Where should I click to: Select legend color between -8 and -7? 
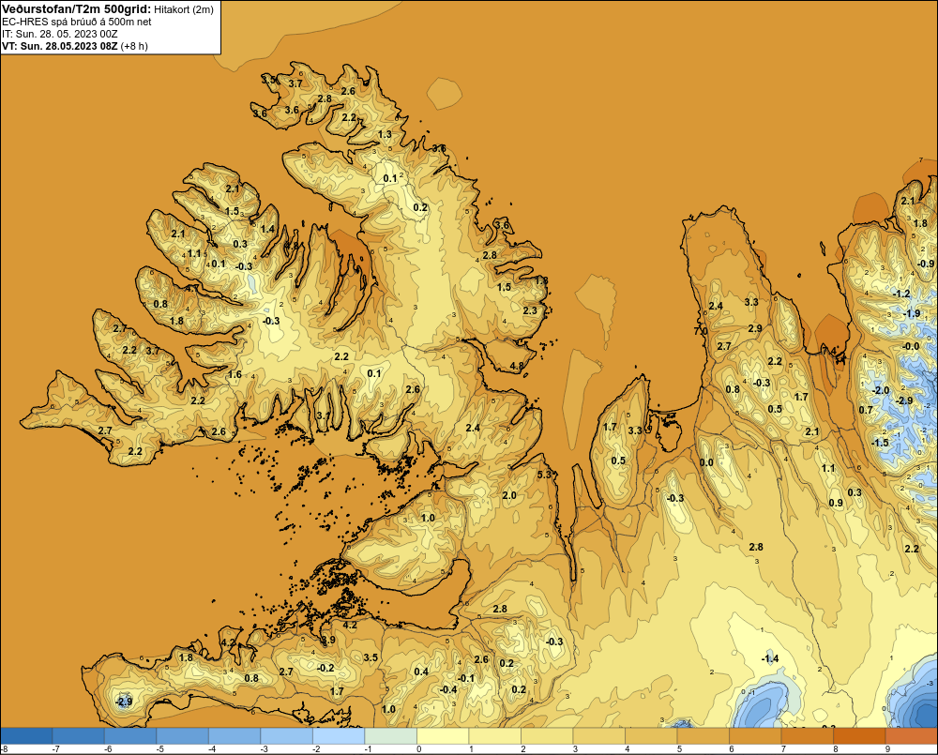pos(26,735)
